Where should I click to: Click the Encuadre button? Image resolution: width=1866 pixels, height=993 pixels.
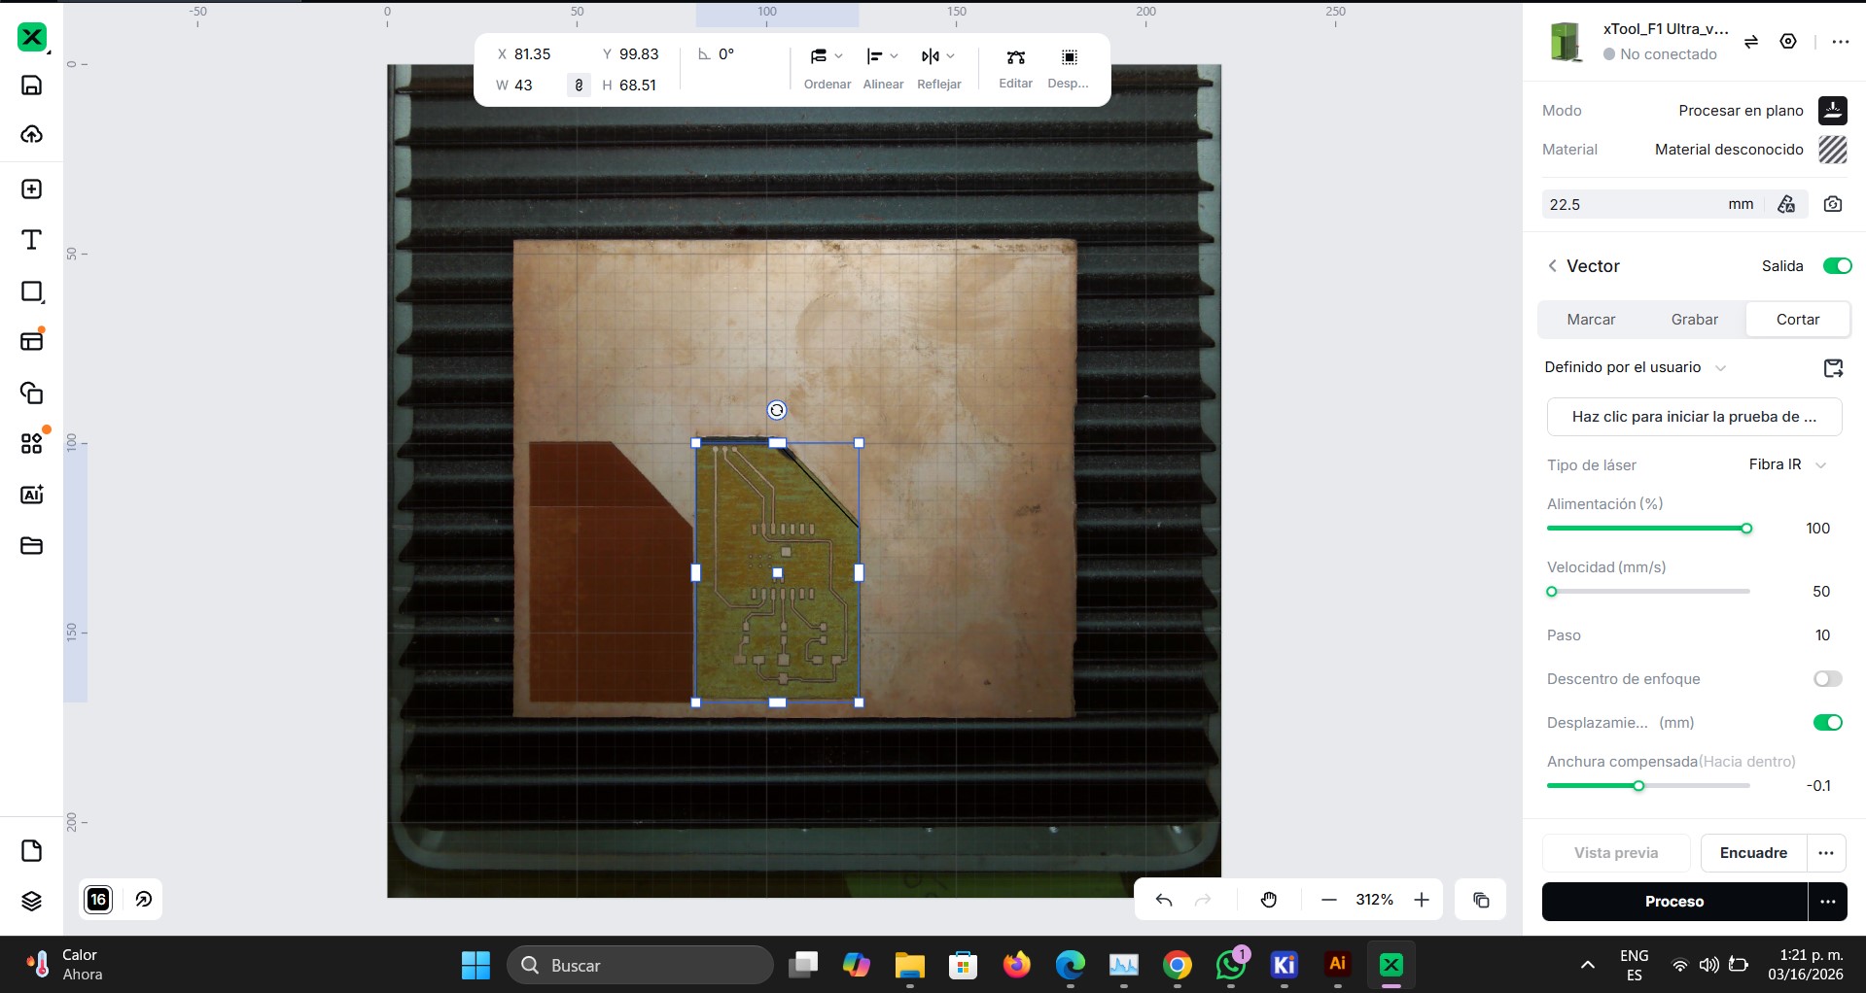[x=1753, y=853]
